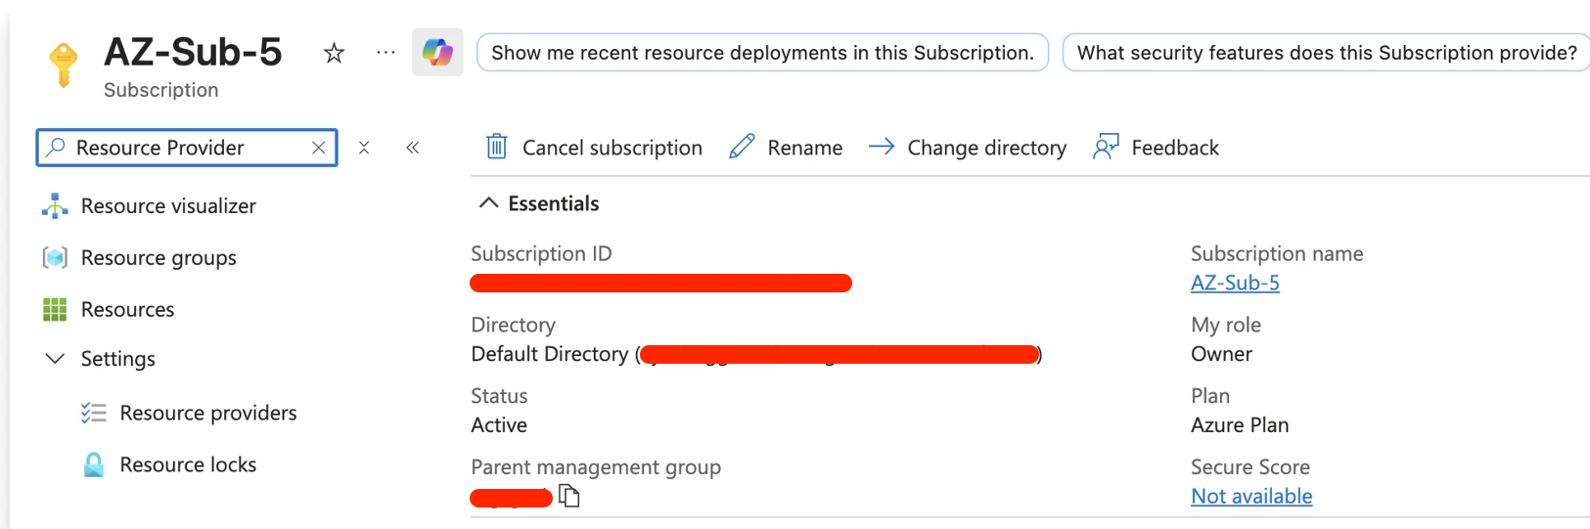Click the Subscription ID label

541,253
